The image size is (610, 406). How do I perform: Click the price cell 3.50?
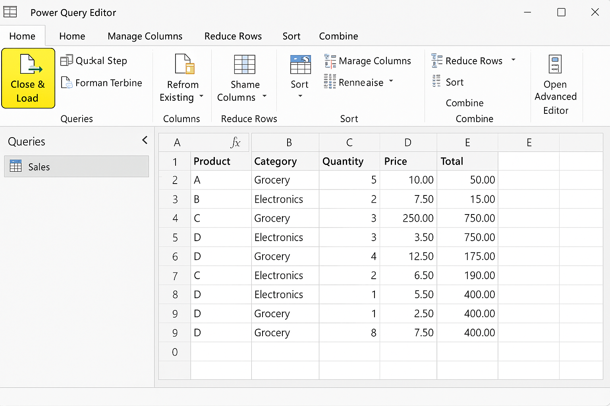[408, 237]
